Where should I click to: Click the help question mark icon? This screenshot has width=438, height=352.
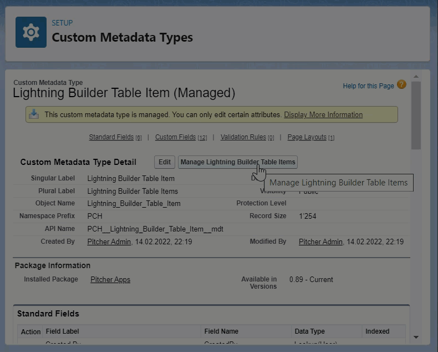(401, 85)
